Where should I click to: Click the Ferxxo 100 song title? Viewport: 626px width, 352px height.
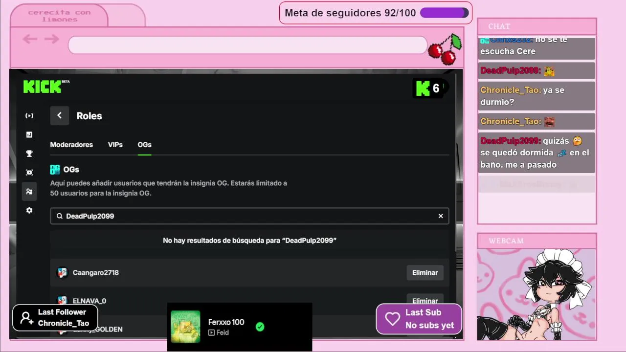coord(226,322)
